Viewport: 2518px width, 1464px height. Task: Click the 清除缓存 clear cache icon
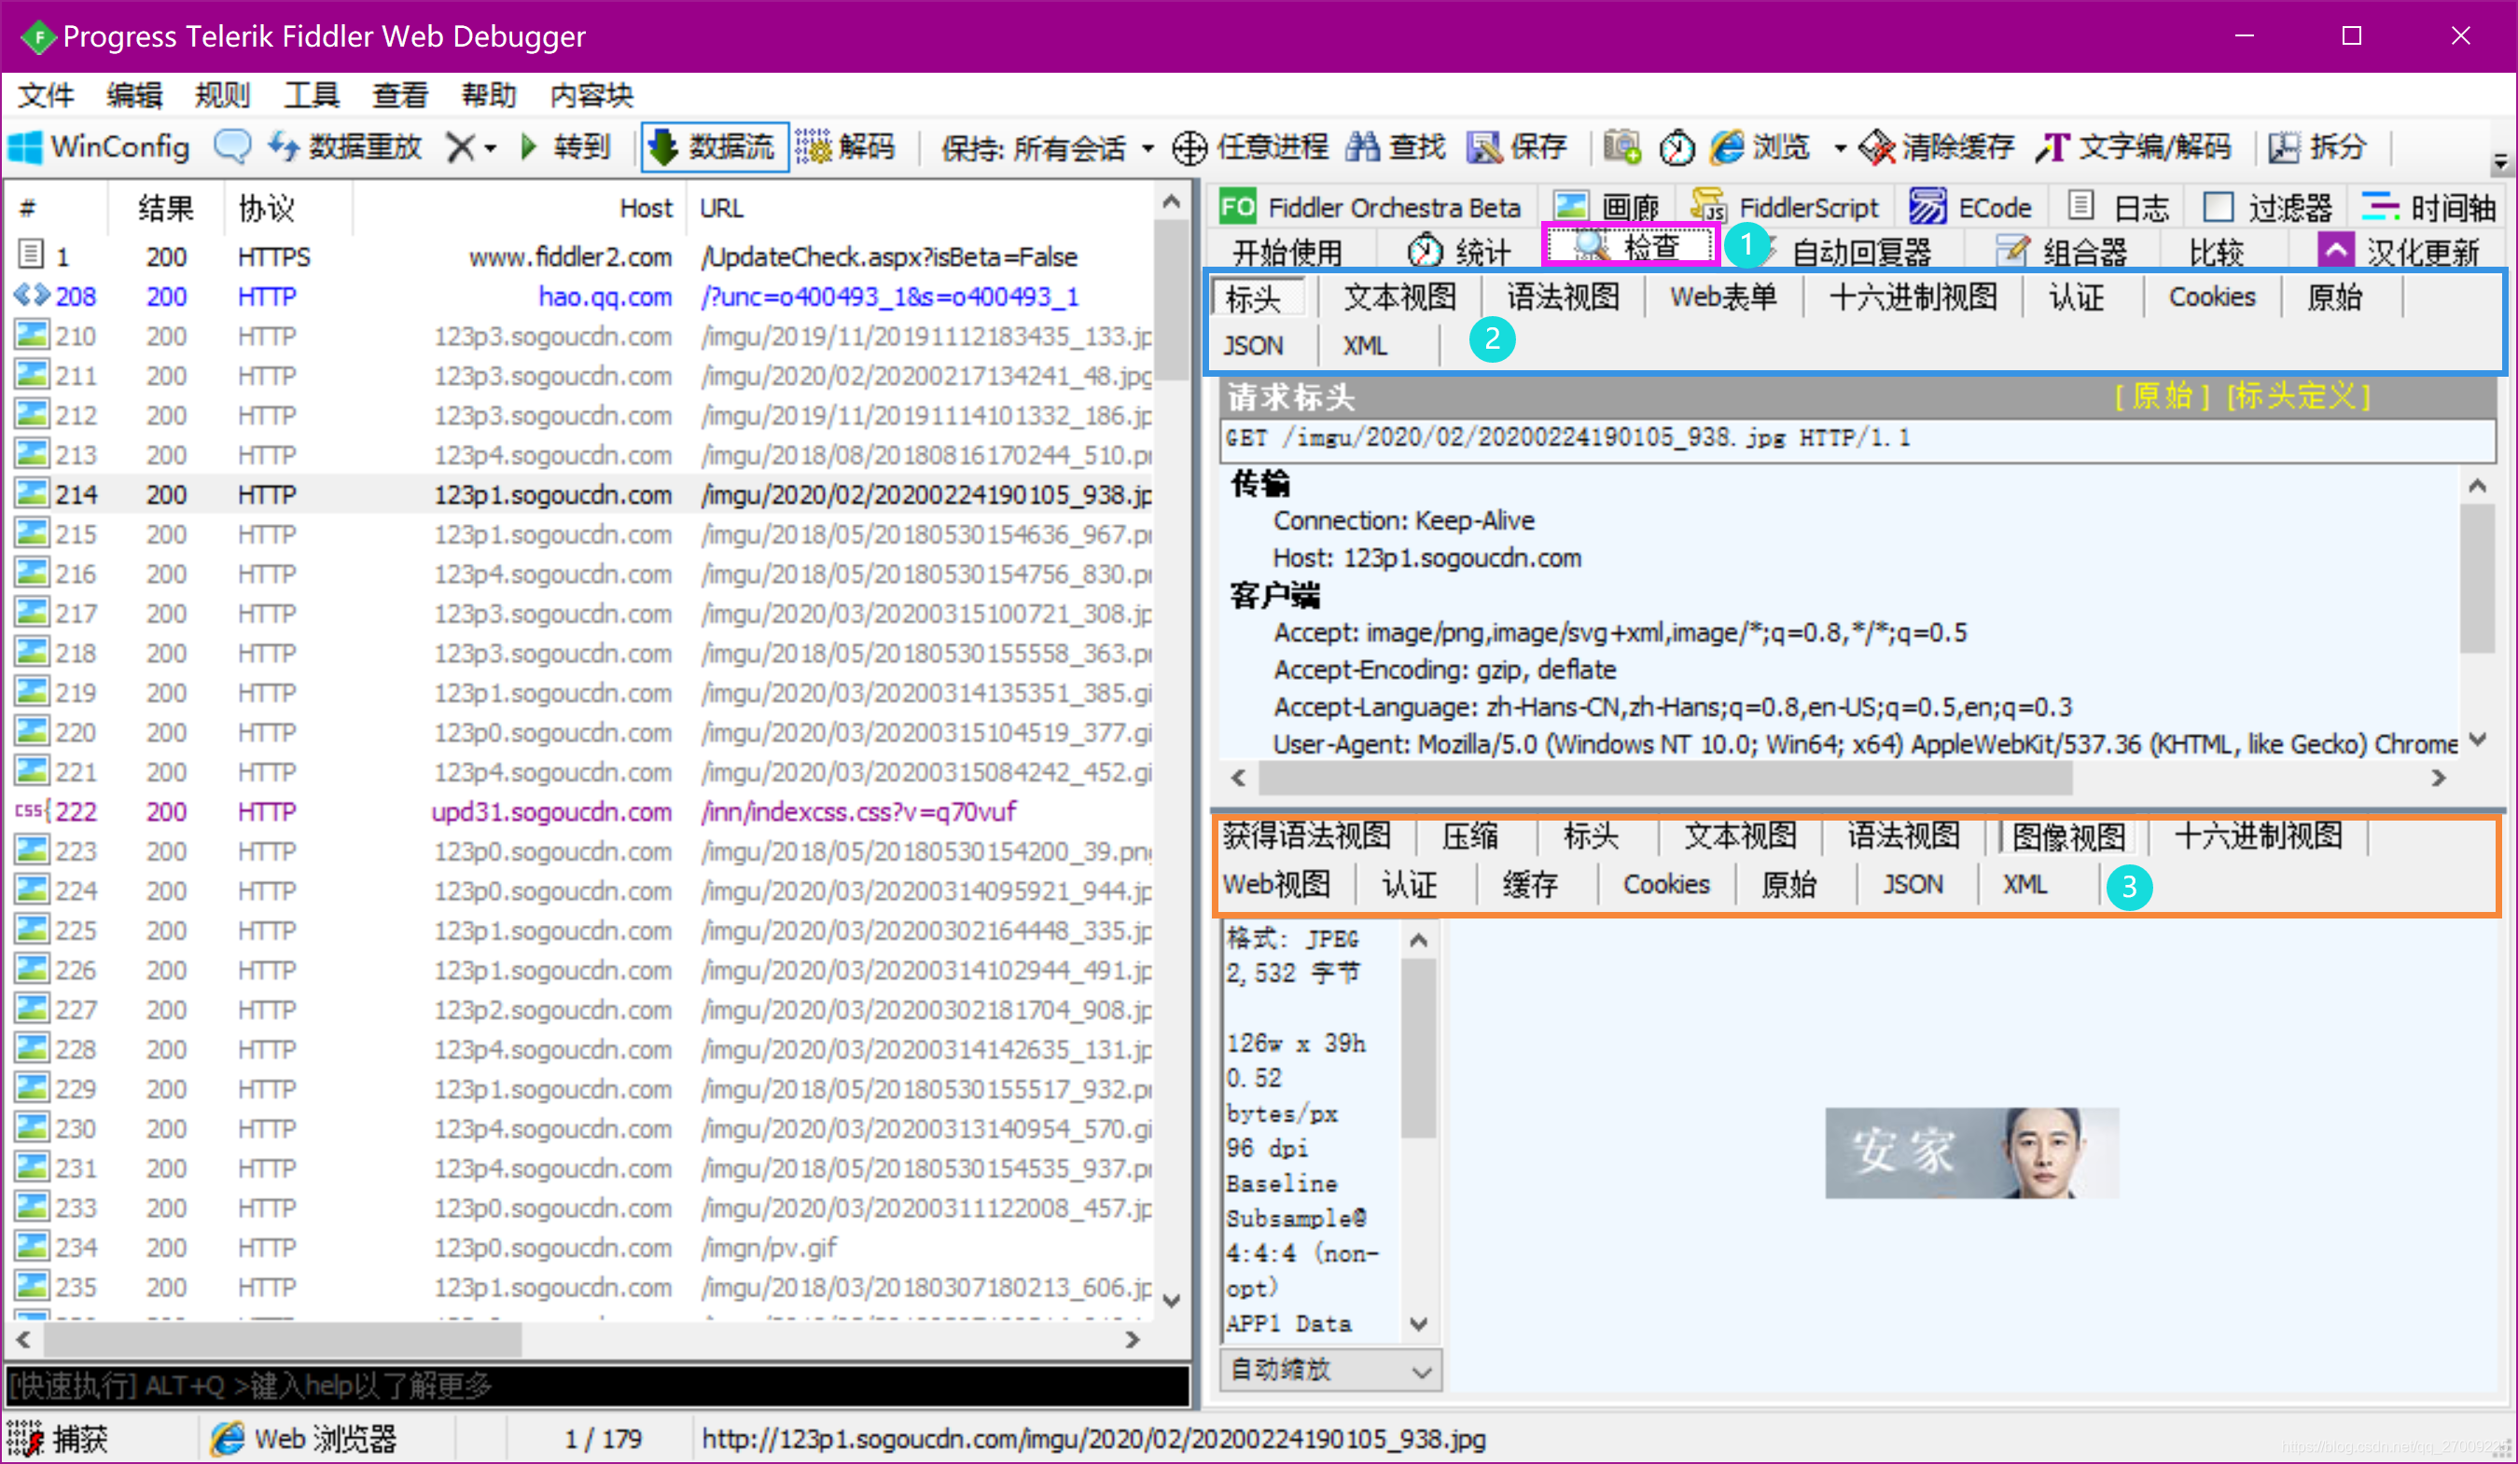pyautogui.click(x=1876, y=147)
